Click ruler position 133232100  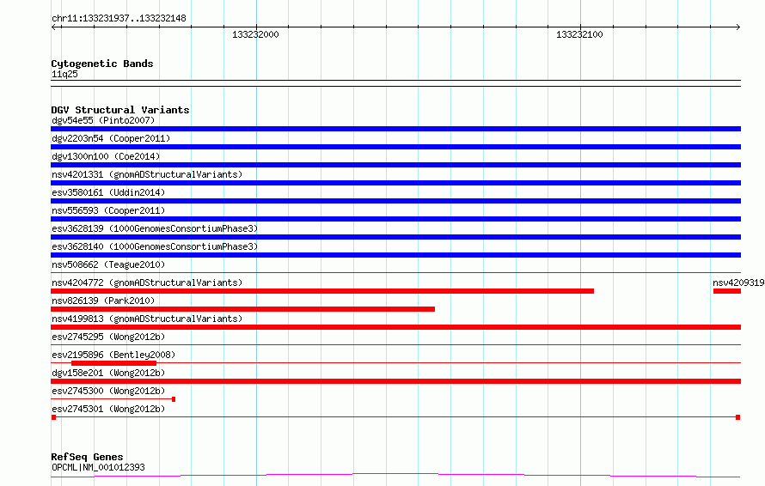tap(579, 34)
